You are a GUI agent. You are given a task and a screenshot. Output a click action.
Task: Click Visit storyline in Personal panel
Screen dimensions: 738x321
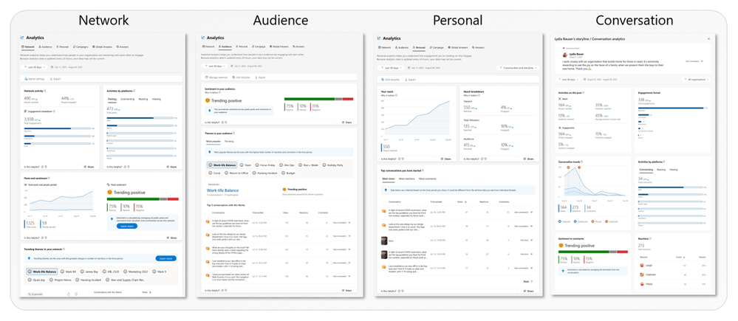tap(391, 80)
